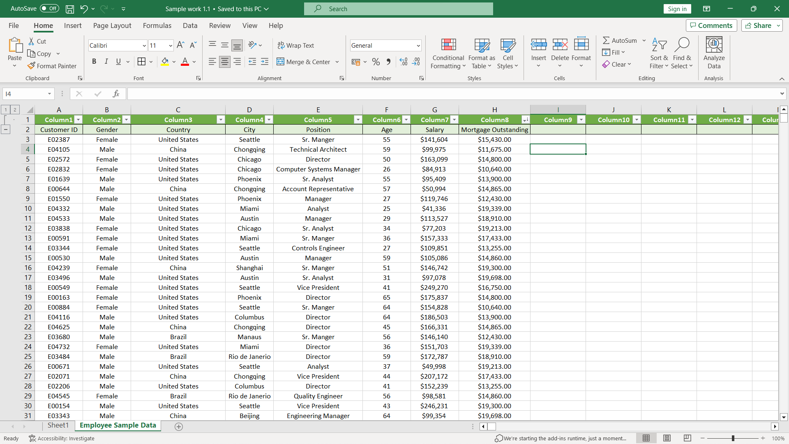
Task: Switch to Page Break Preview view
Action: (687, 438)
